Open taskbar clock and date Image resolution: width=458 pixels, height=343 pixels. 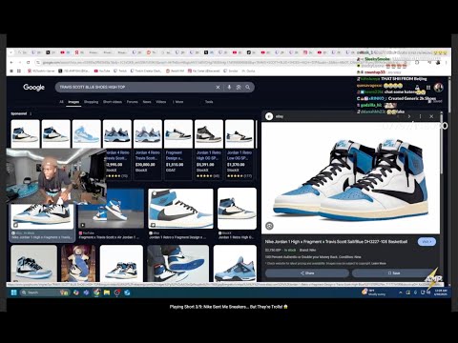(x=441, y=293)
